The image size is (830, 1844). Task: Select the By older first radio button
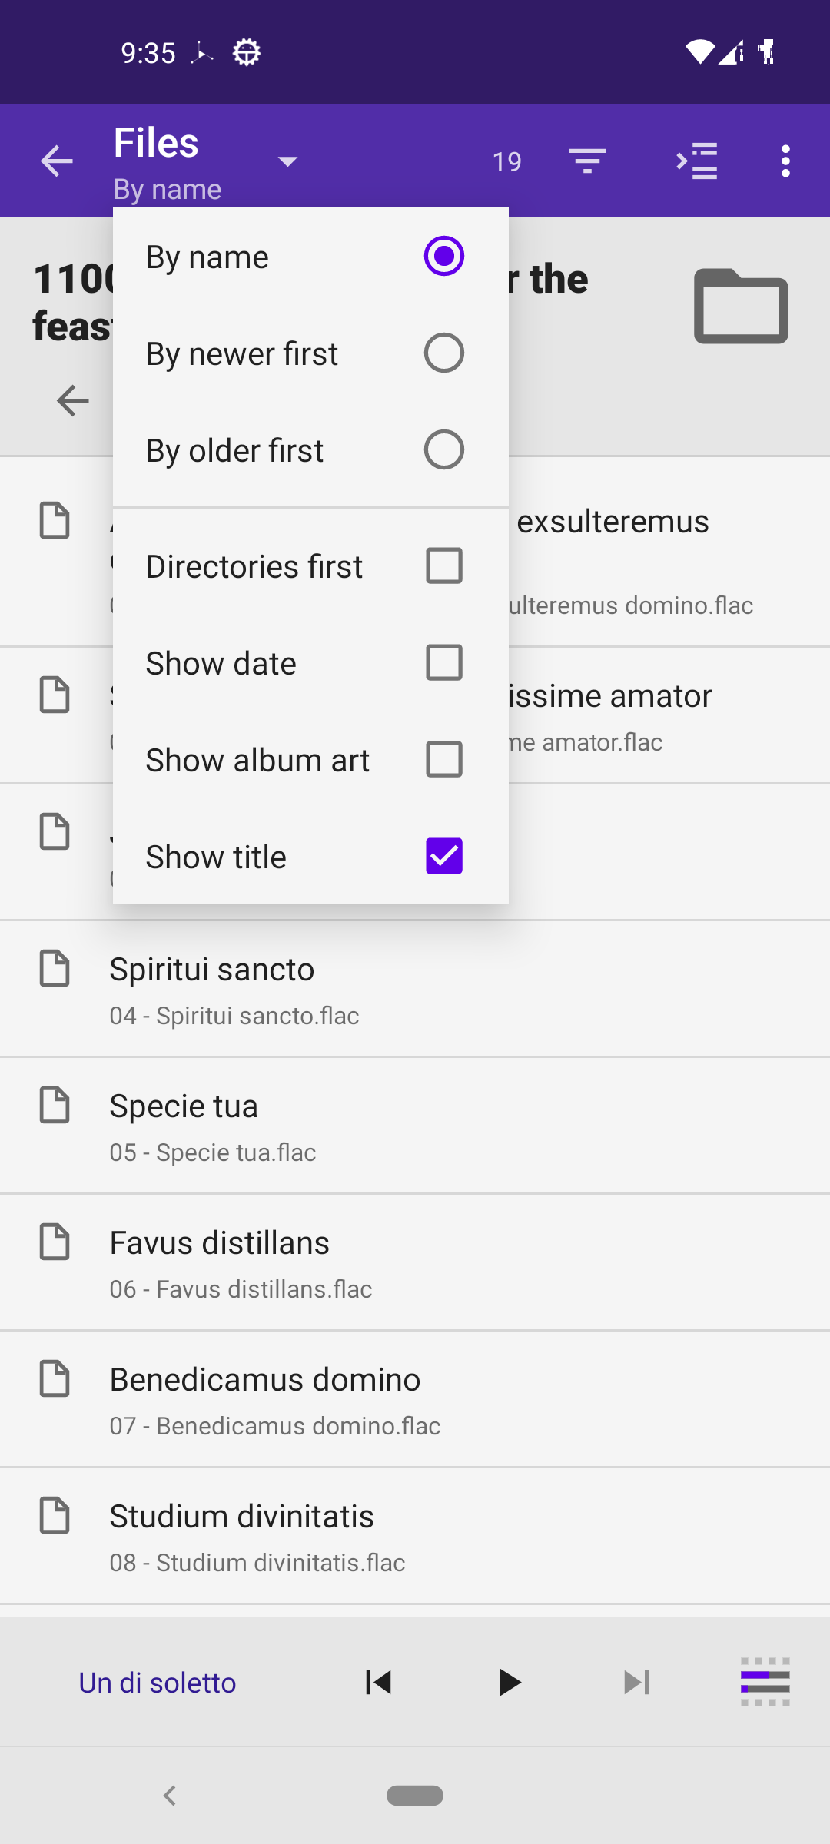click(x=443, y=450)
